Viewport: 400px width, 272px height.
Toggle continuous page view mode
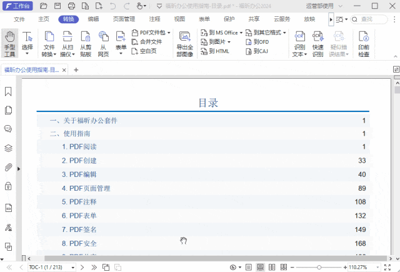(260, 267)
